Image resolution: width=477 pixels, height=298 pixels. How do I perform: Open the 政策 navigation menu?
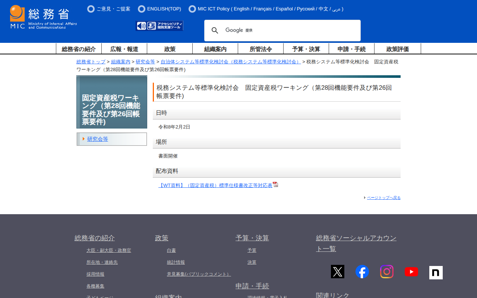[170, 49]
